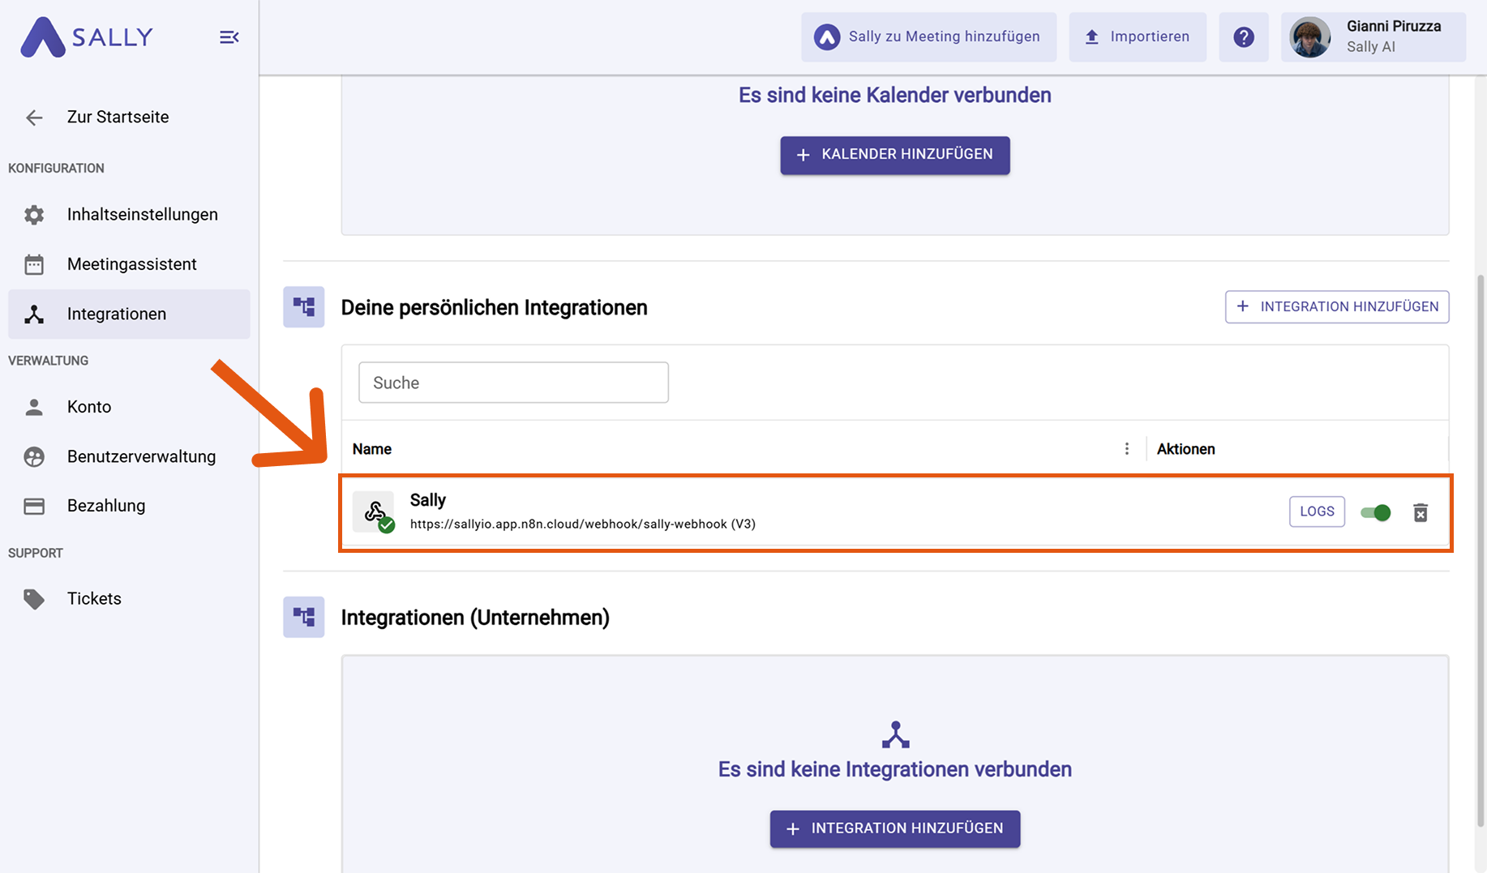Screen dimensions: 1487x873
Task: Click the Unternehmen integrations section icon
Action: click(304, 617)
